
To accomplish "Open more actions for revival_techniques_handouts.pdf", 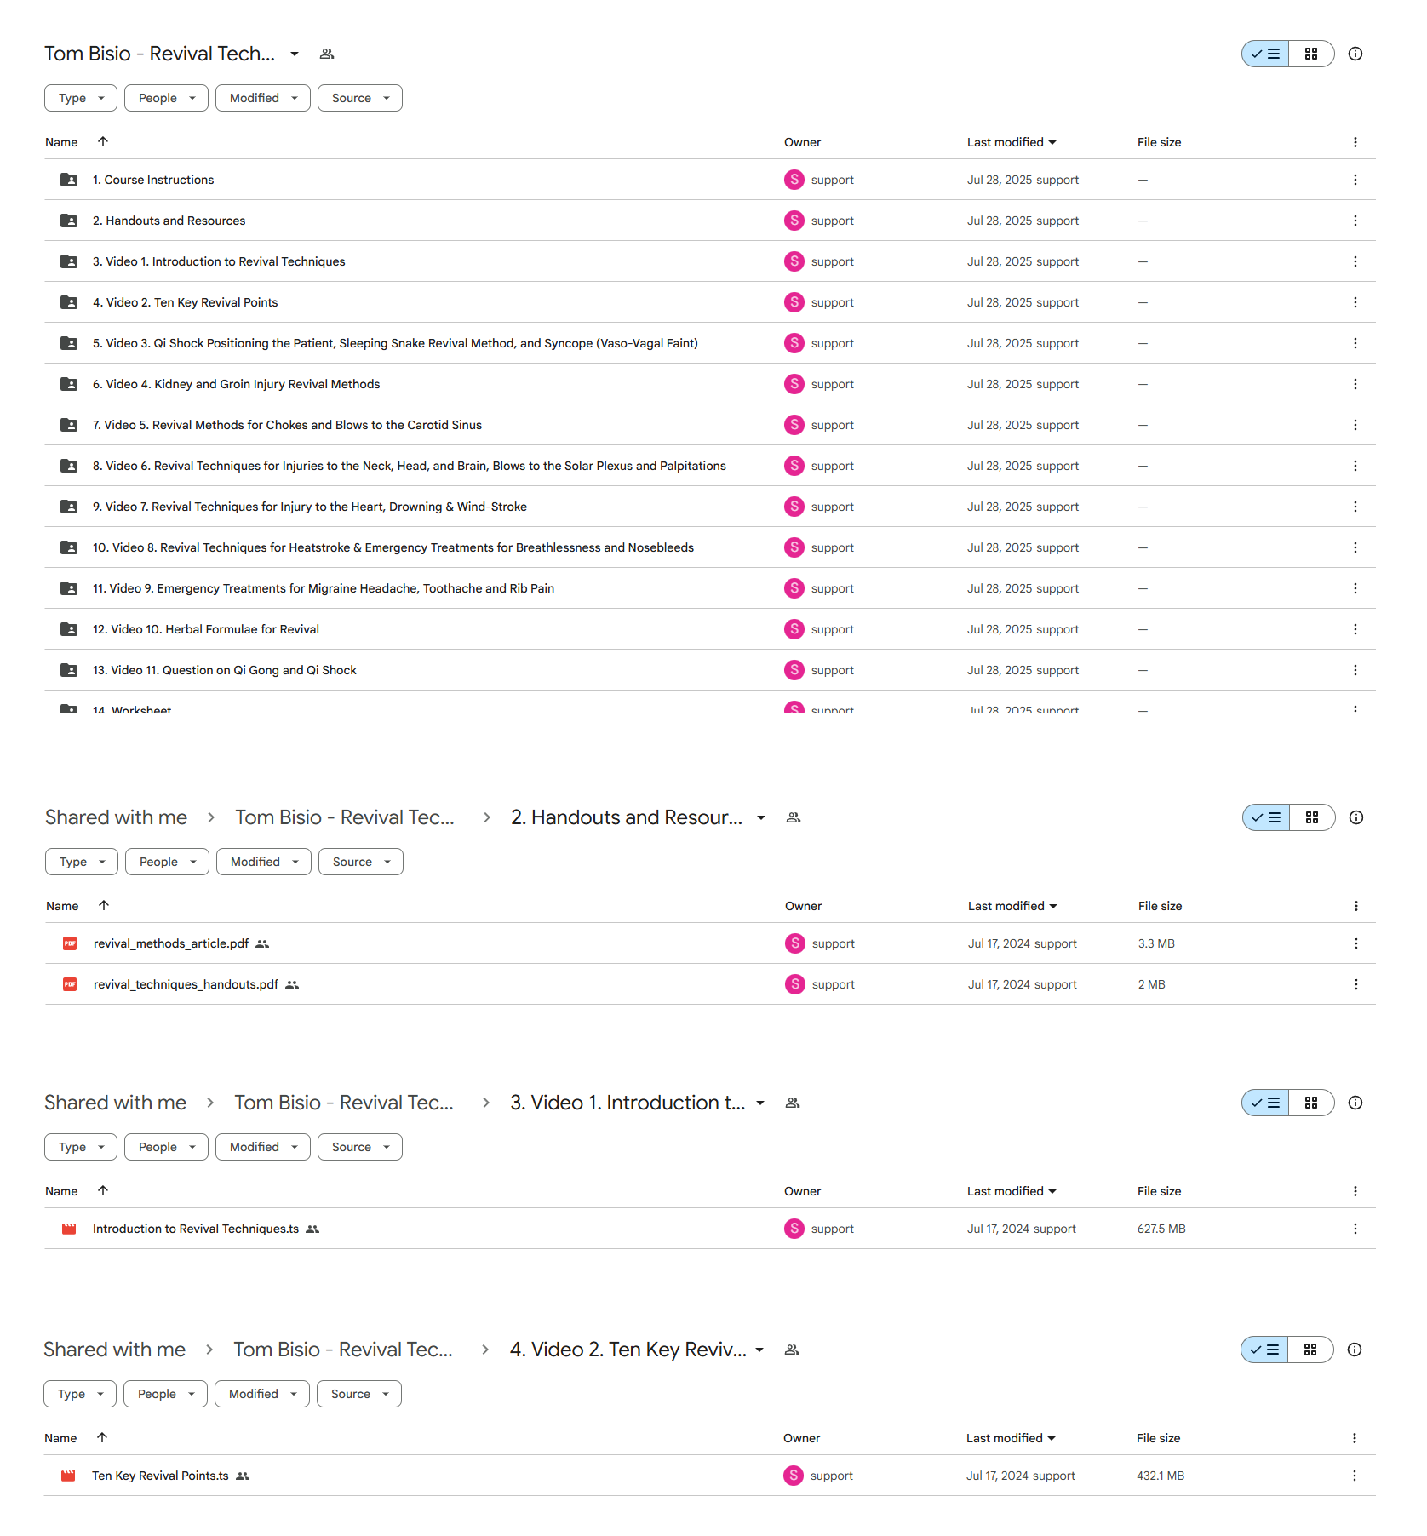I will [1356, 984].
